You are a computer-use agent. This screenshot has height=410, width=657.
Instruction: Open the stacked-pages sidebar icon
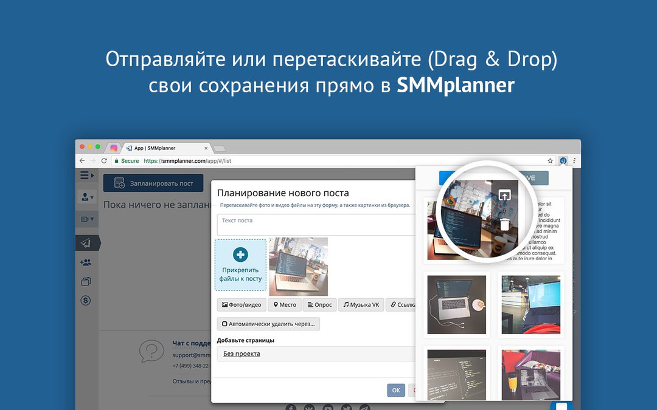pos(86,281)
